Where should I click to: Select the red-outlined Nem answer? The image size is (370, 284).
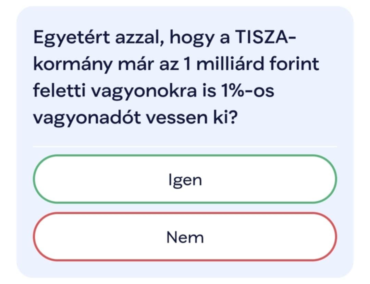tap(185, 237)
